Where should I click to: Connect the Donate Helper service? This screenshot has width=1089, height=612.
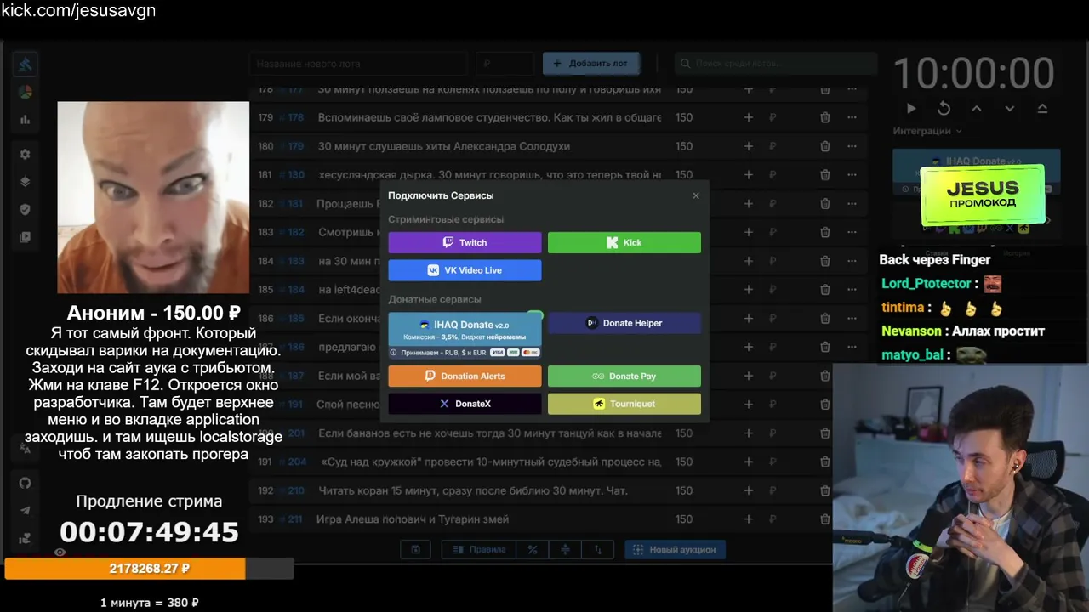[624, 323]
